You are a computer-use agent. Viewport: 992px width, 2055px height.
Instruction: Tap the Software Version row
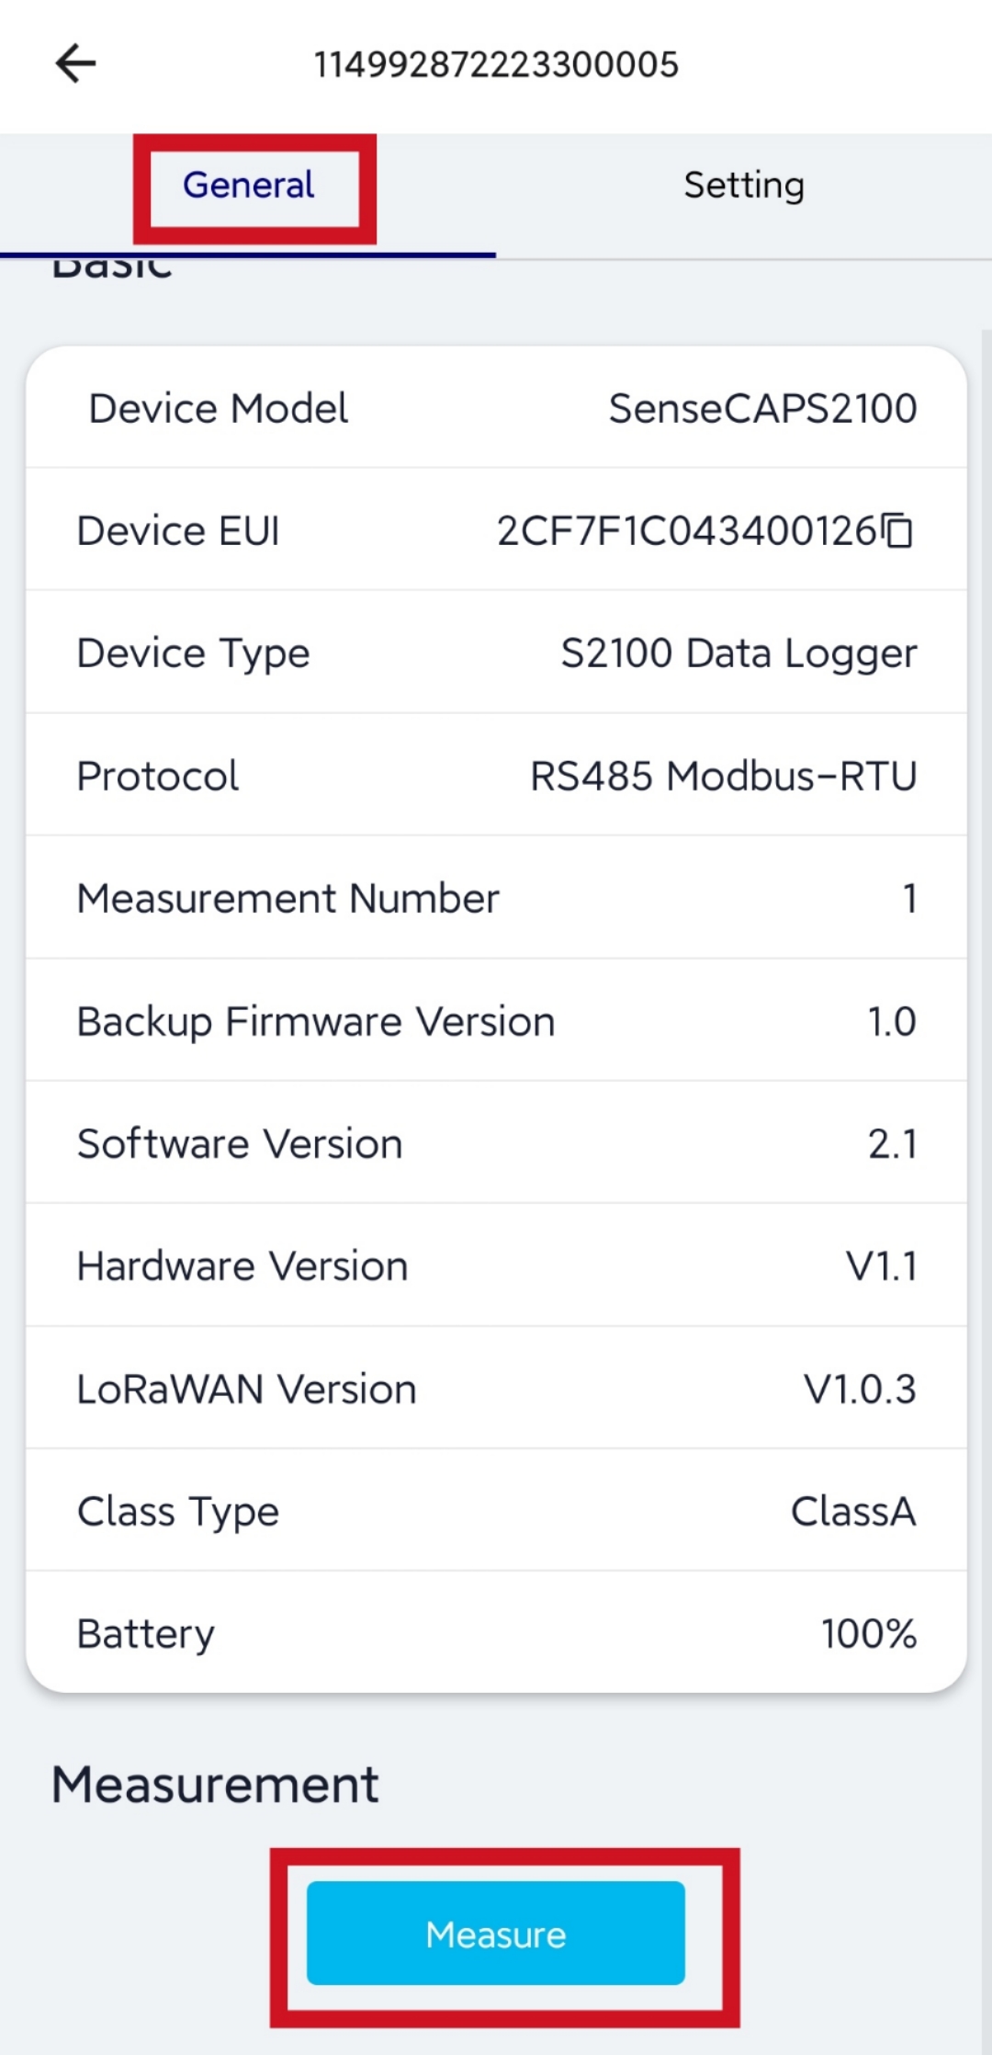click(496, 1143)
